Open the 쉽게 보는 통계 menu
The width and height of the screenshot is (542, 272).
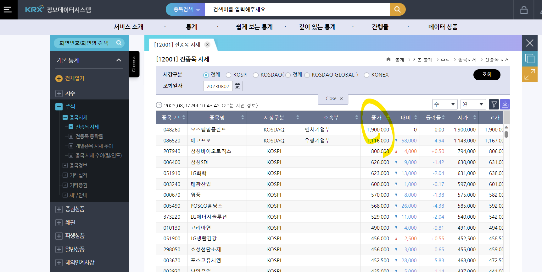click(x=254, y=27)
